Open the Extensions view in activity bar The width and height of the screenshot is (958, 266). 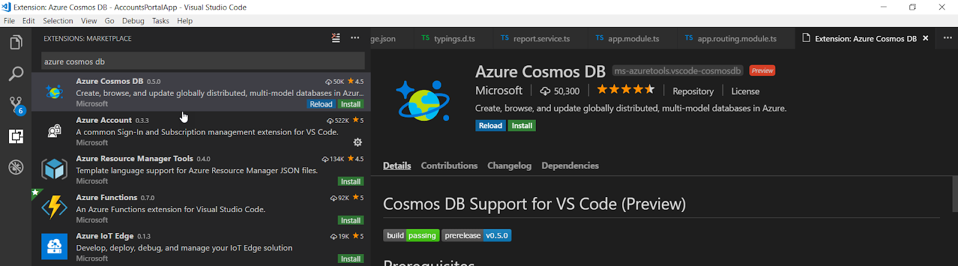[16, 136]
